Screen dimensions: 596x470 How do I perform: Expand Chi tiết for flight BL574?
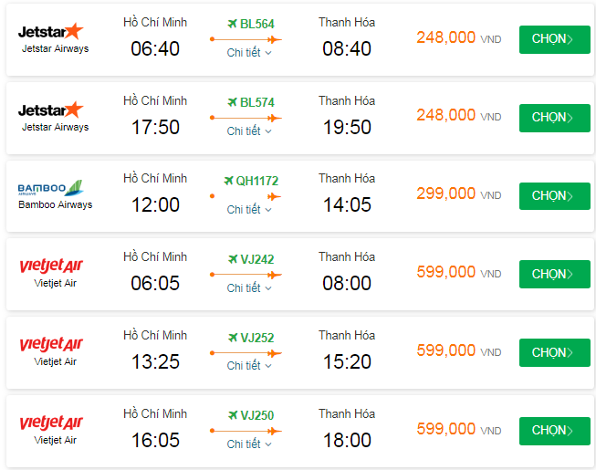coord(249,131)
